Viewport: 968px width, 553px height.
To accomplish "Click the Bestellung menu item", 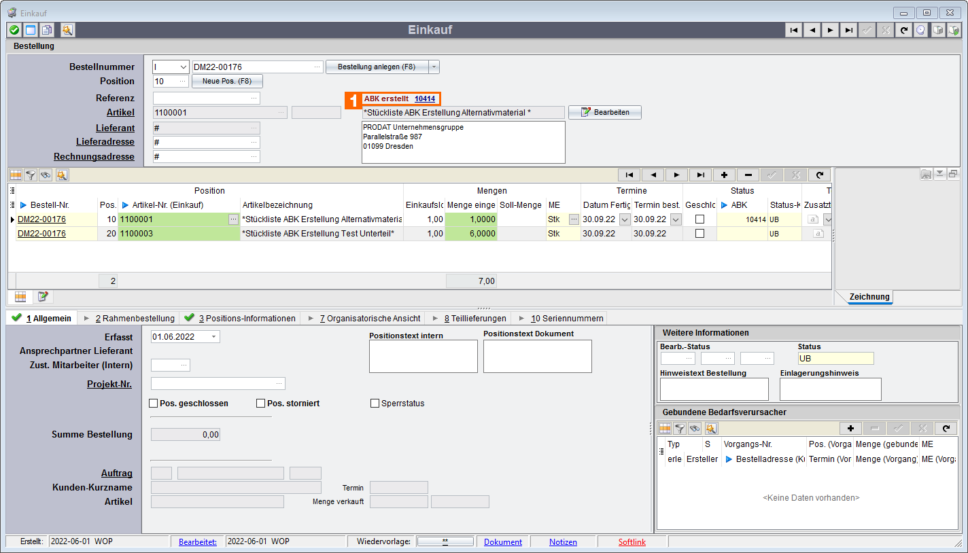I will tap(34, 46).
